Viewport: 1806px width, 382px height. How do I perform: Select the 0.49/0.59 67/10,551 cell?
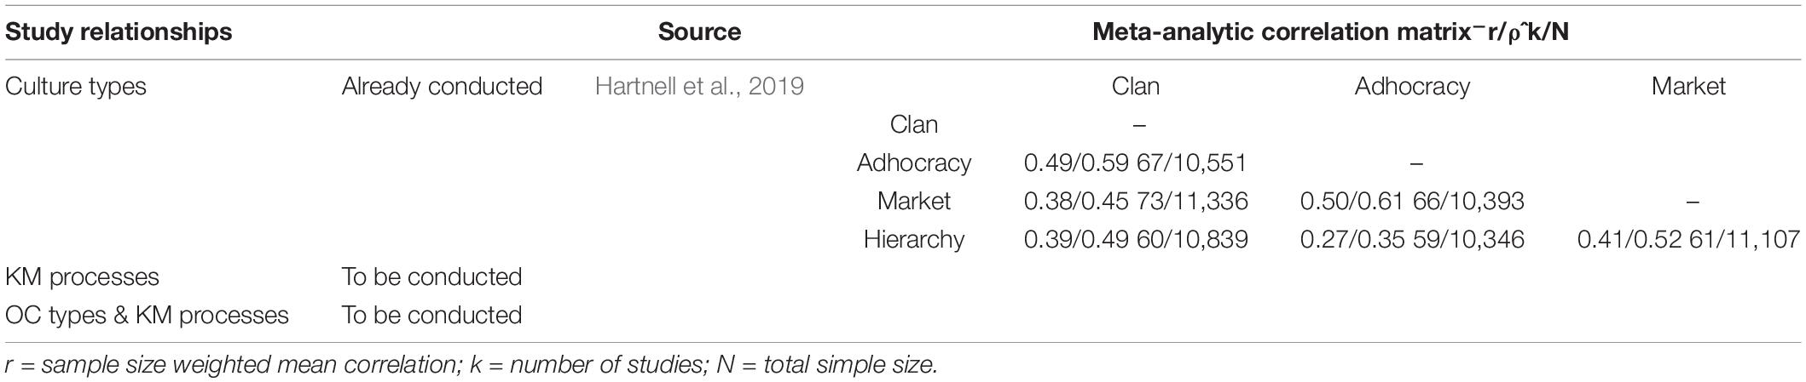[1136, 162]
